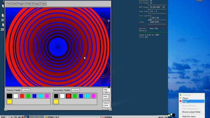Pick black in the Secondary Palette

(56, 96)
